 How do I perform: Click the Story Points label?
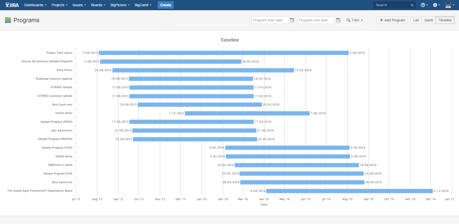click(65, 70)
